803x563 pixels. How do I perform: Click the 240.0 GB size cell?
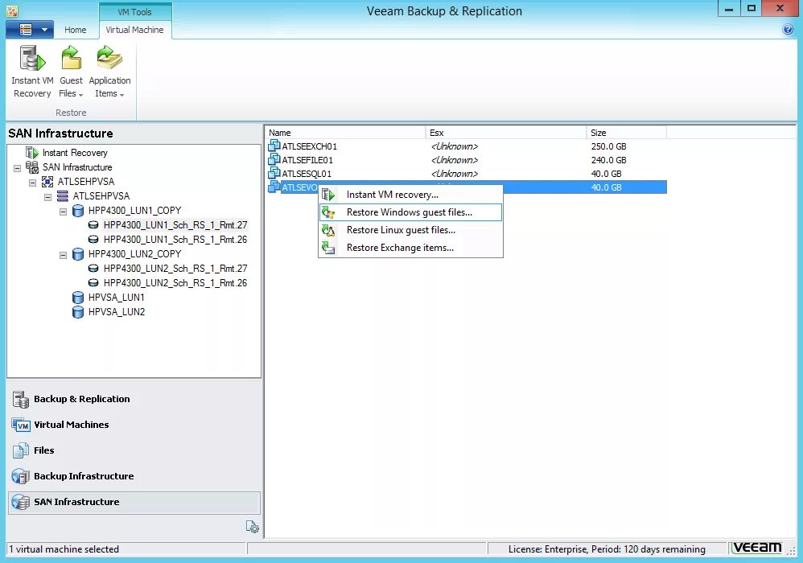pyautogui.click(x=608, y=160)
